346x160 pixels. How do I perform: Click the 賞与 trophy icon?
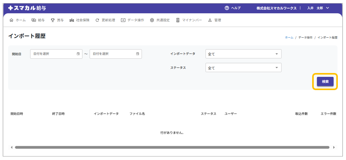coord(52,20)
